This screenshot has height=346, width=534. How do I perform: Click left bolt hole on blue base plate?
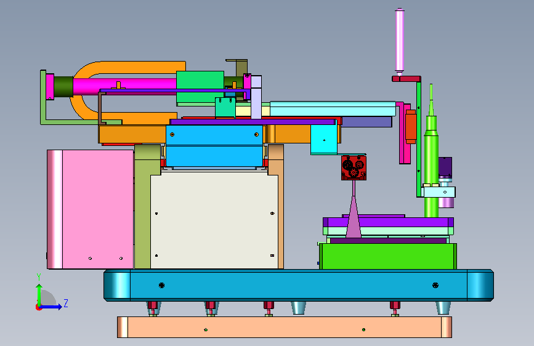pyautogui.click(x=162, y=285)
